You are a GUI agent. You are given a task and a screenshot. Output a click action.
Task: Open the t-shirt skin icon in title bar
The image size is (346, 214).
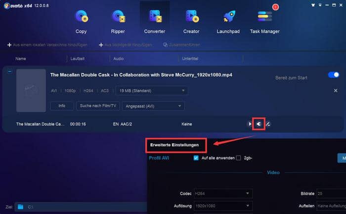point(313,5)
